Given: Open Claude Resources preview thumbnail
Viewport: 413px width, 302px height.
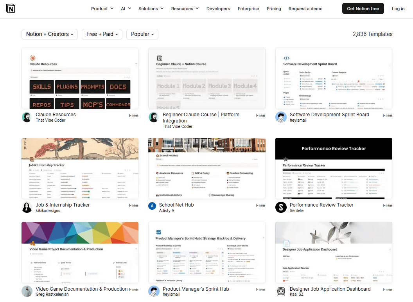Looking at the screenshot, I should (x=80, y=79).
